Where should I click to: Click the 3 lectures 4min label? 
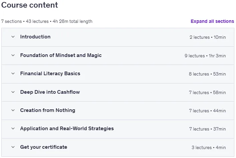[x=209, y=147]
